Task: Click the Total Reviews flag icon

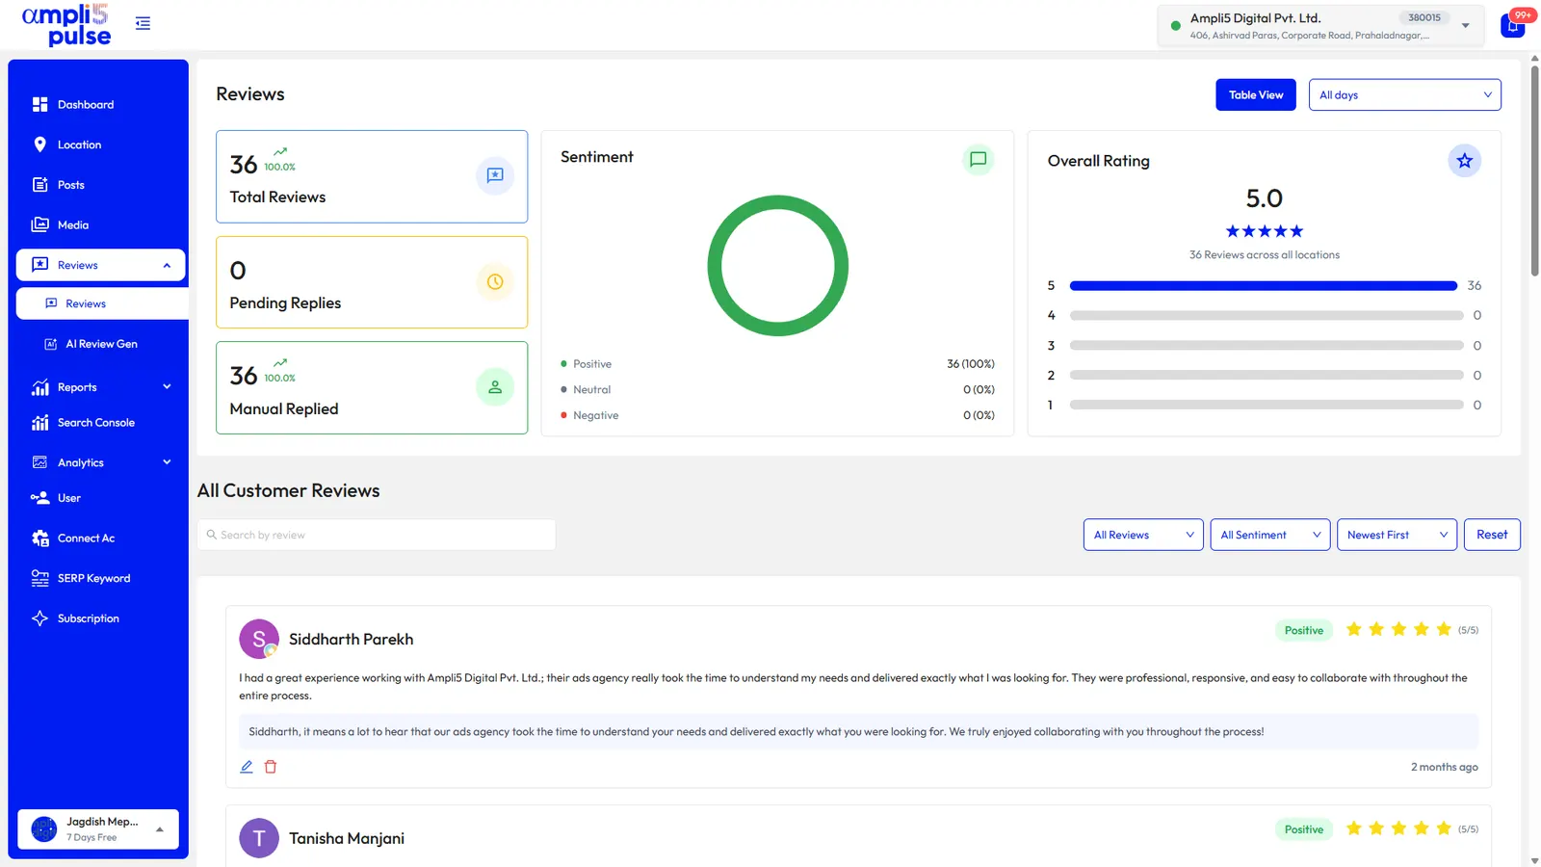Action: point(495,175)
